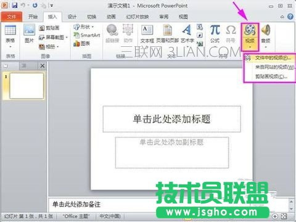The width and height of the screenshot is (296, 222).
Task: Click the Redo/Repeat icon in quick access toolbar
Action: [35, 5]
